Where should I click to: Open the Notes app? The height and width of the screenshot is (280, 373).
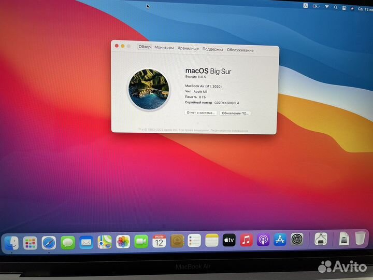coord(212,240)
